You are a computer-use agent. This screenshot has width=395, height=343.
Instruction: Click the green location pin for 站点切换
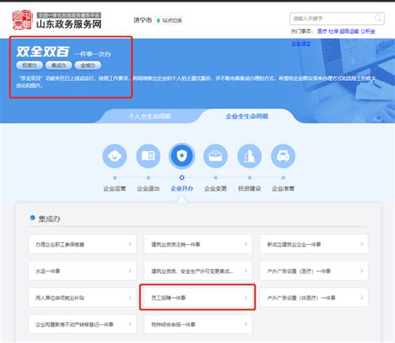[158, 21]
